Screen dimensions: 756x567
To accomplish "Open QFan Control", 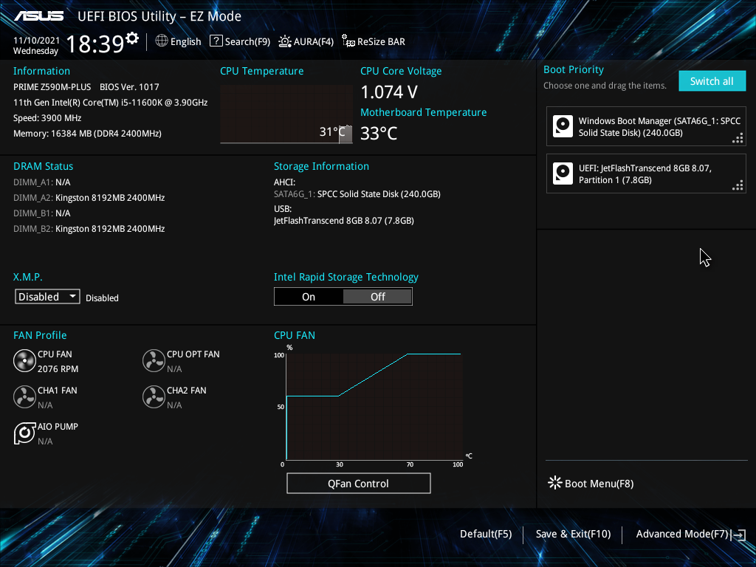I will click(x=358, y=483).
